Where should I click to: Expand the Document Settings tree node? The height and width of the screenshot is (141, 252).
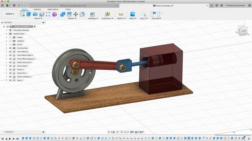point(6,30)
